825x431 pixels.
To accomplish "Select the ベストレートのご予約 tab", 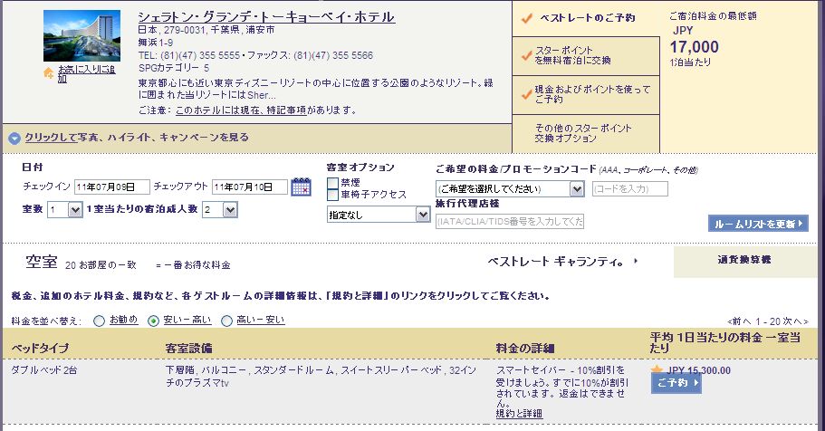I will (588, 18).
